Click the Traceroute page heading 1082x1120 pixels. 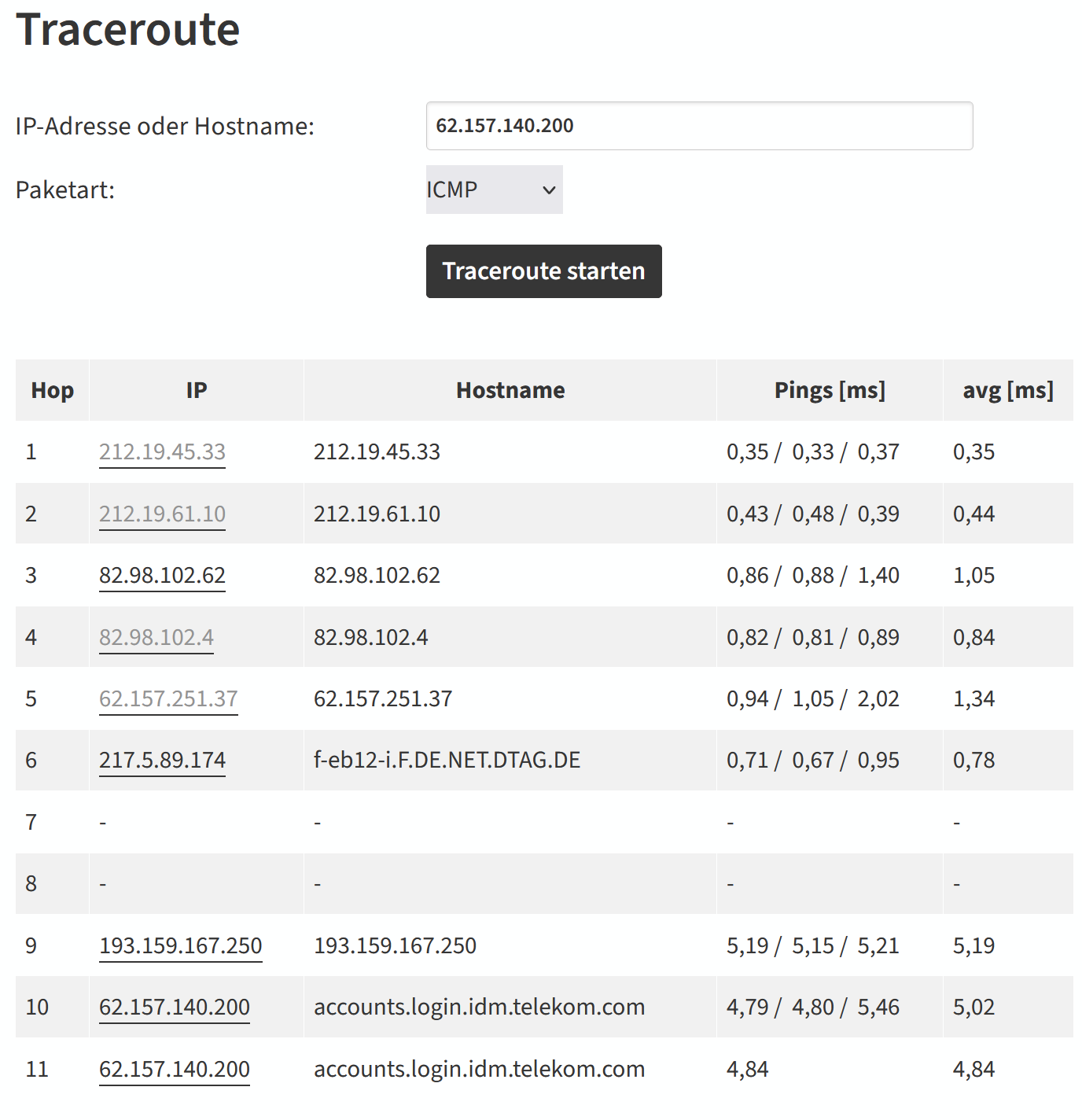pyautogui.click(x=127, y=30)
